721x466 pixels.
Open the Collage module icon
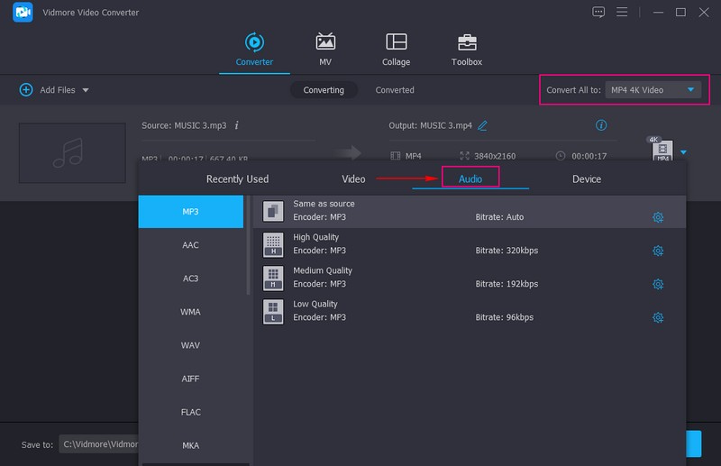(x=396, y=42)
